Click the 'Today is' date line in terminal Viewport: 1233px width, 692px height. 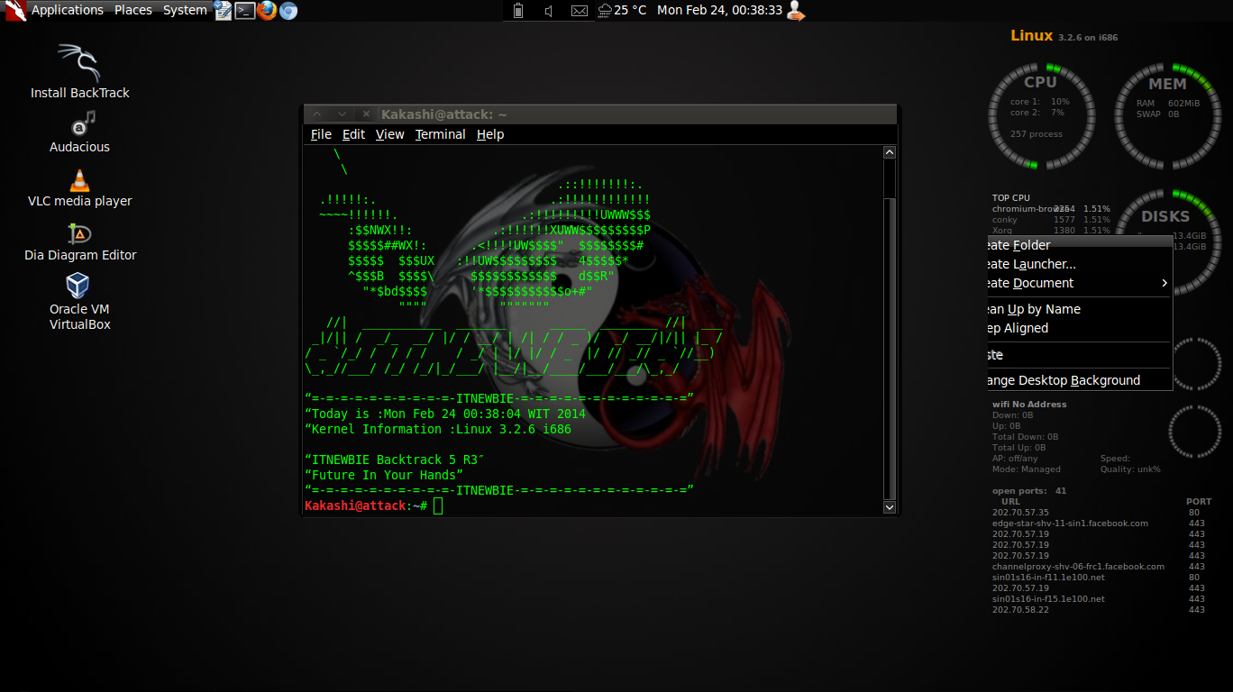(x=445, y=414)
